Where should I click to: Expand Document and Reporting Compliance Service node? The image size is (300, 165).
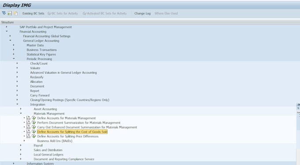tap(21, 159)
